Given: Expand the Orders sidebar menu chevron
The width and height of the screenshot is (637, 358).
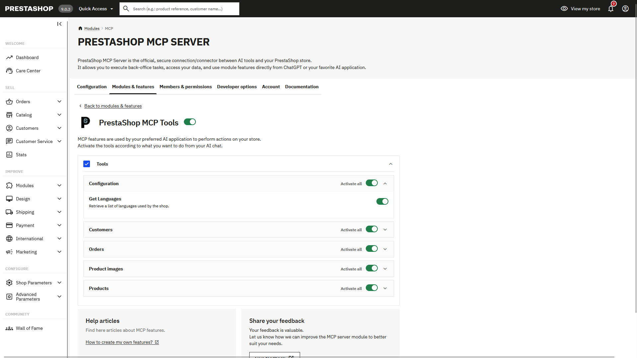Looking at the screenshot, I should coord(59,102).
